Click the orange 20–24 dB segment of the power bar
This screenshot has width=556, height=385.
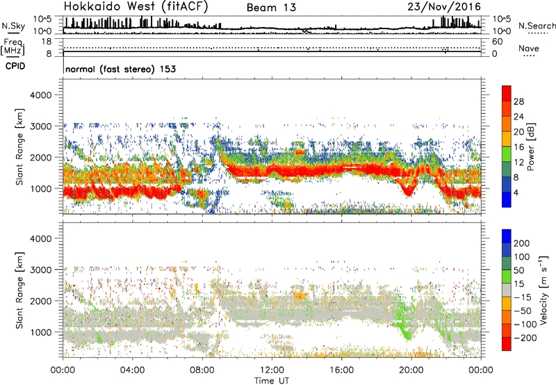point(507,124)
